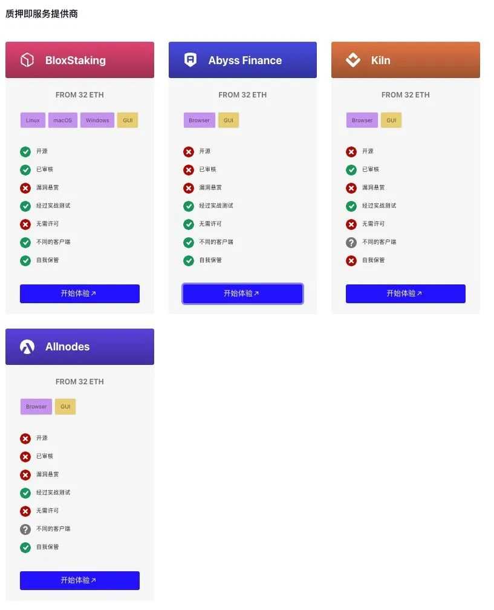This screenshot has height=610, width=494.
Task: Click the GUI tag on the Kiln card
Action: click(391, 120)
